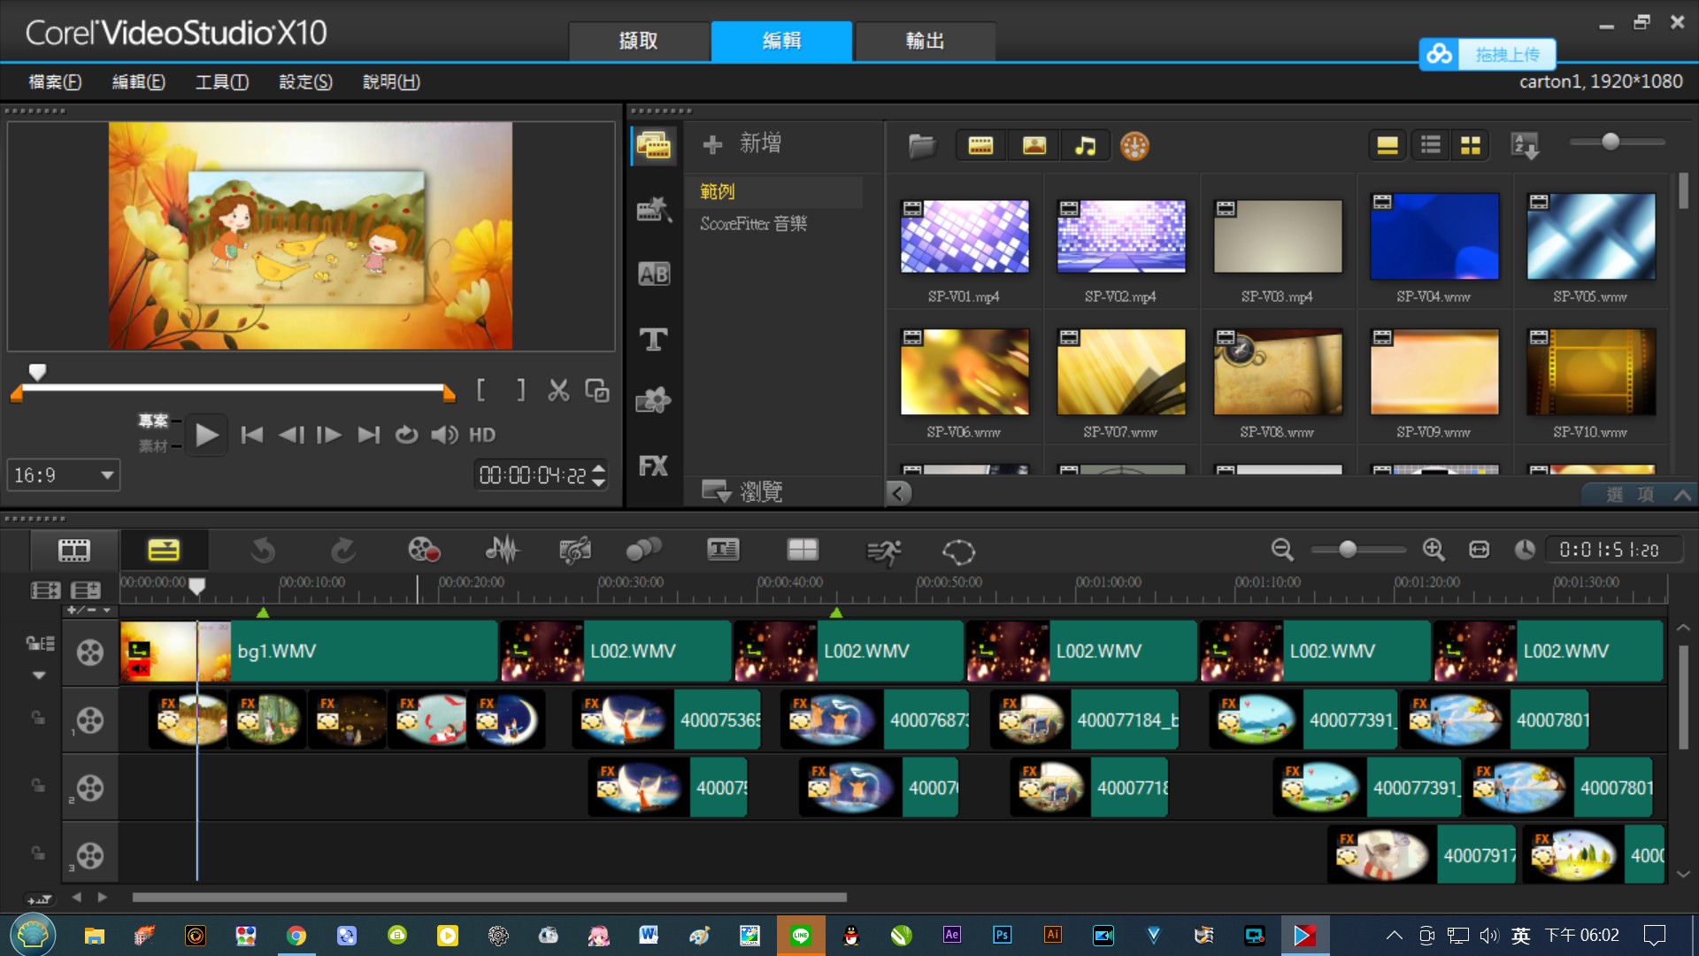Click the import media folder icon

(x=922, y=145)
